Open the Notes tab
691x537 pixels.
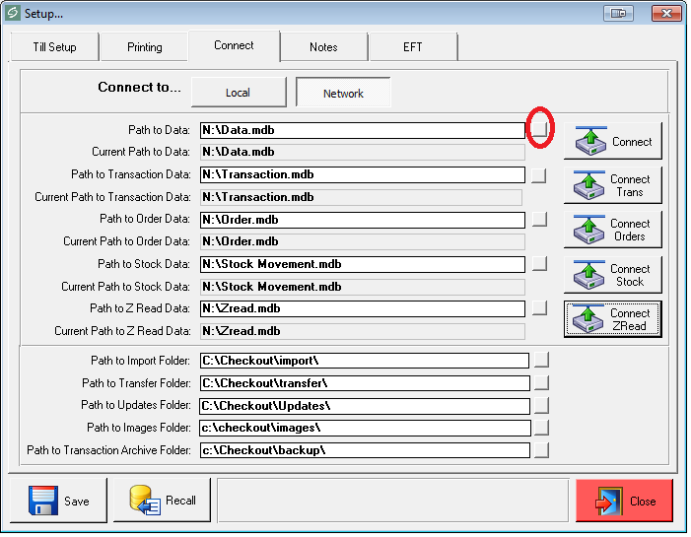click(x=323, y=47)
